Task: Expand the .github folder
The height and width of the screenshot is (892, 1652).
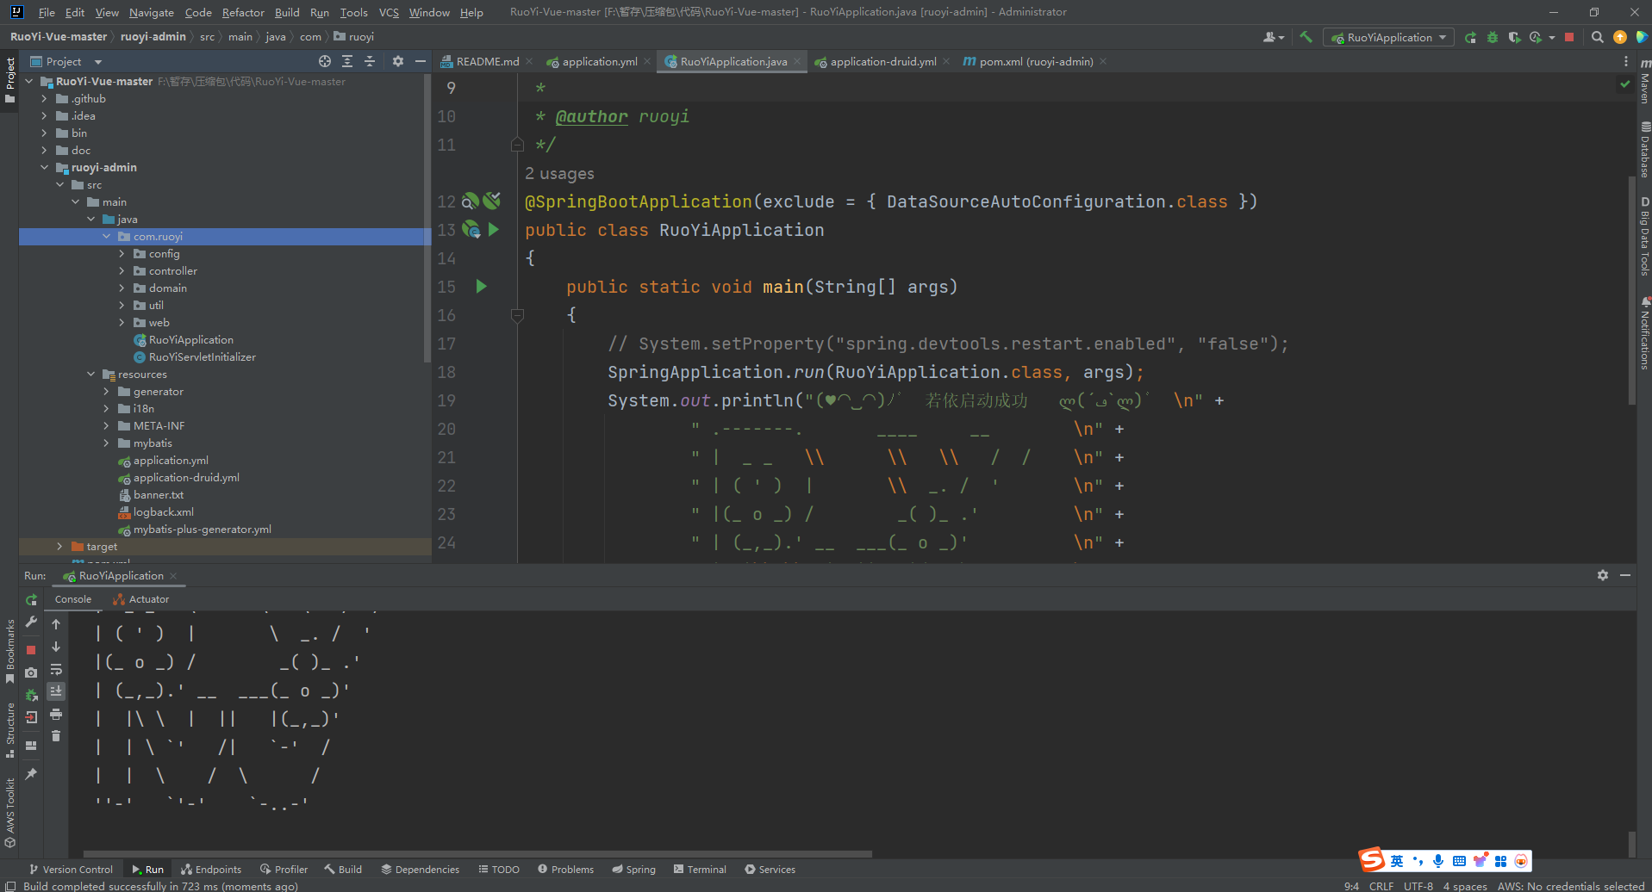Action: tap(44, 99)
